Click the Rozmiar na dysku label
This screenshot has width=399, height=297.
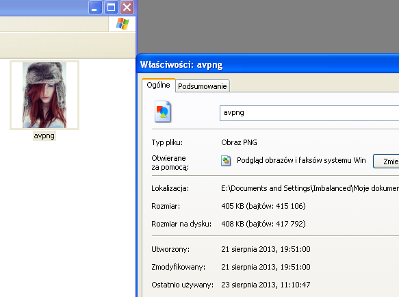(x=181, y=224)
